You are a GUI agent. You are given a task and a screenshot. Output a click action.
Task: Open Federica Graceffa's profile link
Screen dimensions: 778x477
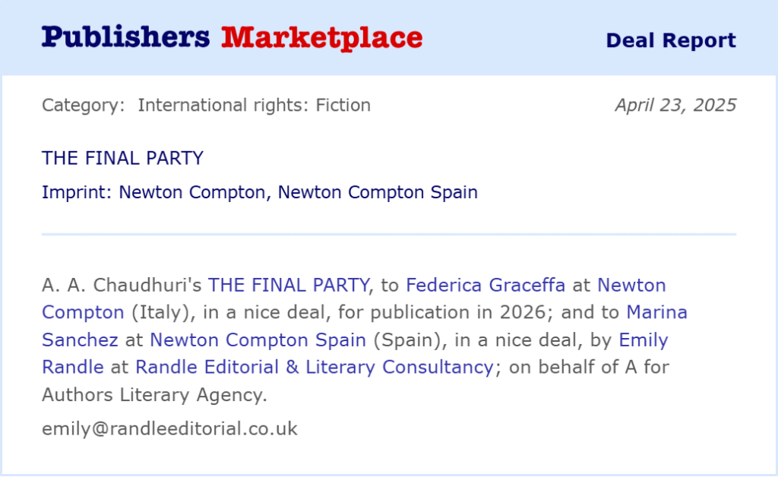pos(485,285)
